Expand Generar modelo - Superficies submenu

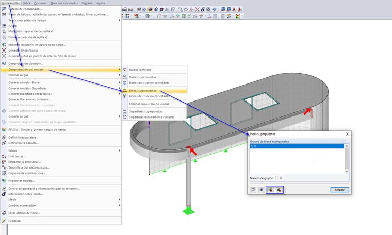[x=61, y=88]
